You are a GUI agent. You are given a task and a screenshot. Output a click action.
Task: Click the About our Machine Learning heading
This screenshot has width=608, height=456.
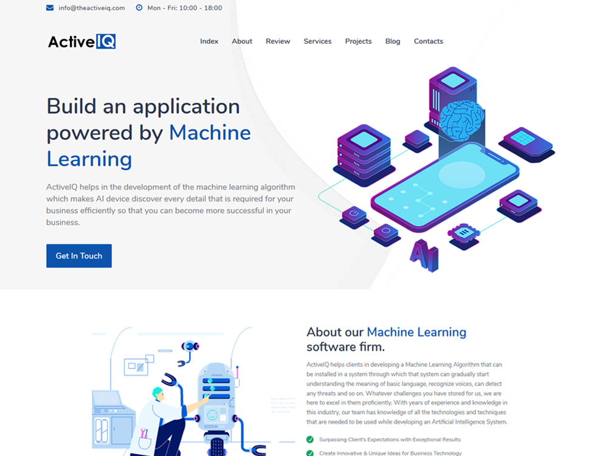pyautogui.click(x=386, y=339)
